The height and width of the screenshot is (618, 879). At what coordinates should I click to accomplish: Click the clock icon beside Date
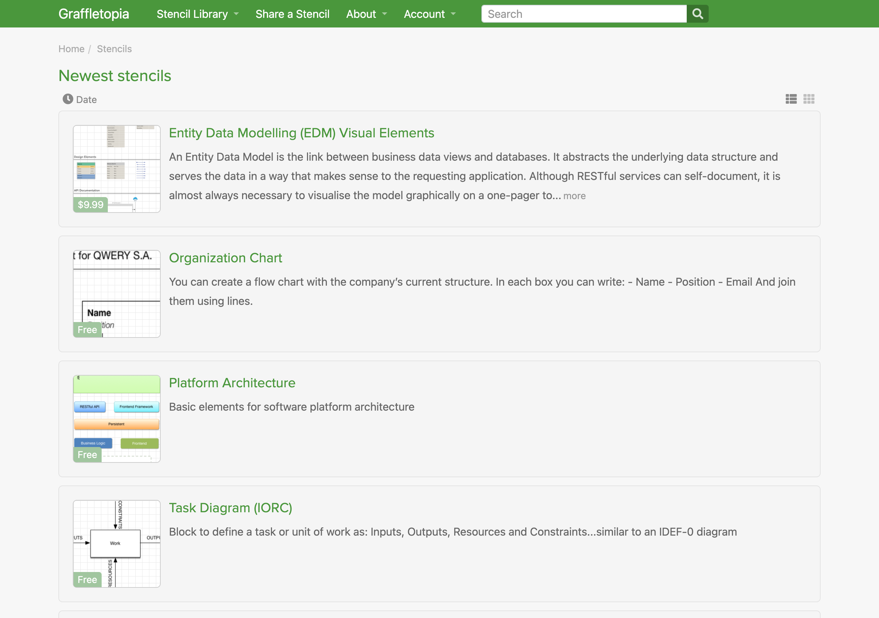[x=68, y=99]
